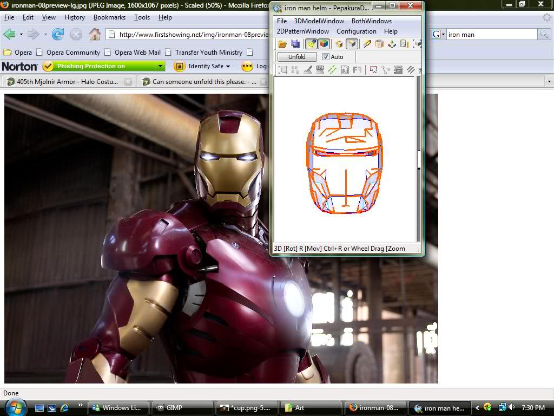Click the P.1 page icon
The height and width of the screenshot is (416, 554).
(x=345, y=70)
